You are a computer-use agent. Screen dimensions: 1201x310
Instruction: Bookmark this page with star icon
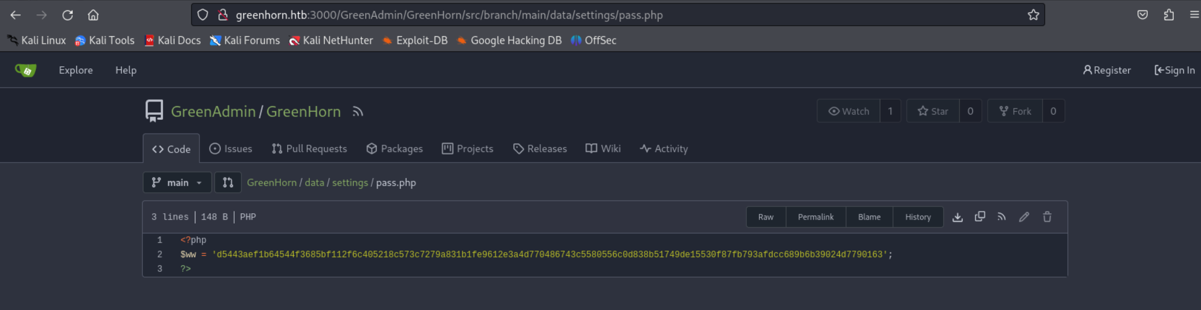(x=1033, y=15)
